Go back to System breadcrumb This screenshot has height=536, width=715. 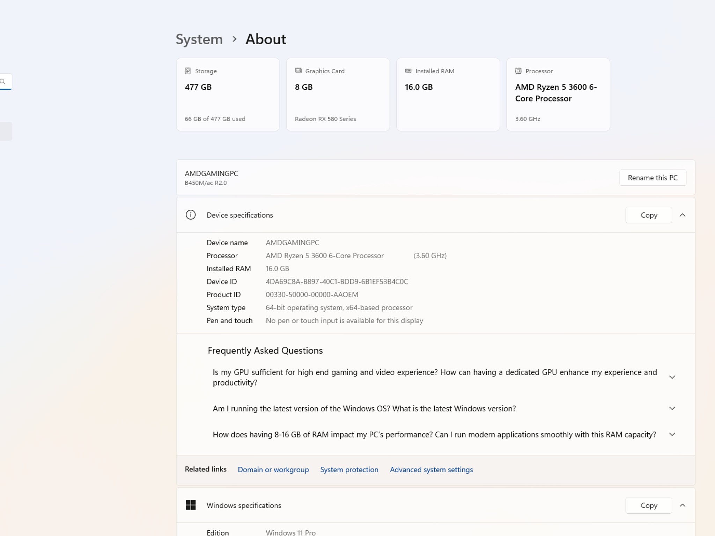pyautogui.click(x=199, y=39)
